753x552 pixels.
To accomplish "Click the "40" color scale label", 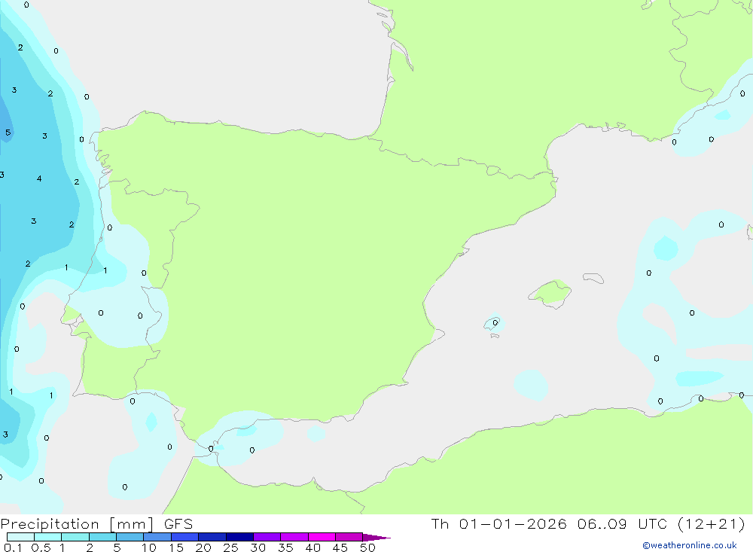I will pyautogui.click(x=313, y=547).
